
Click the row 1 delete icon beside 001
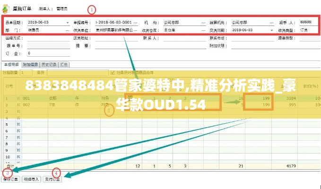point(18,98)
